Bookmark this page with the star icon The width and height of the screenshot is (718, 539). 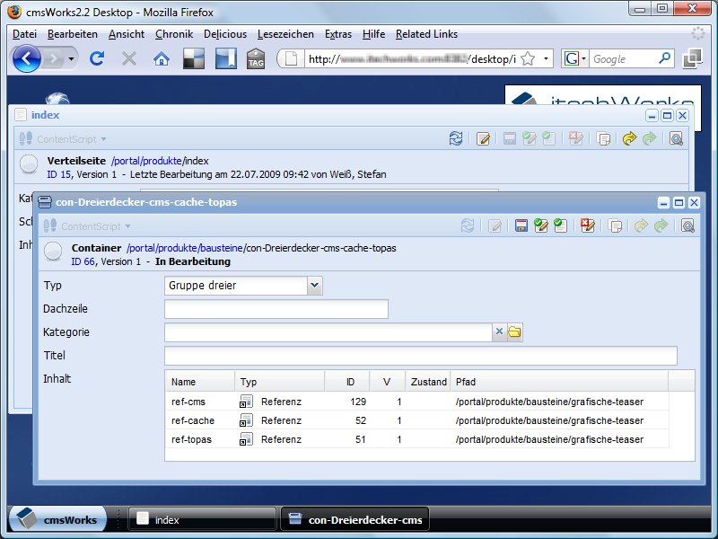pyautogui.click(x=528, y=58)
